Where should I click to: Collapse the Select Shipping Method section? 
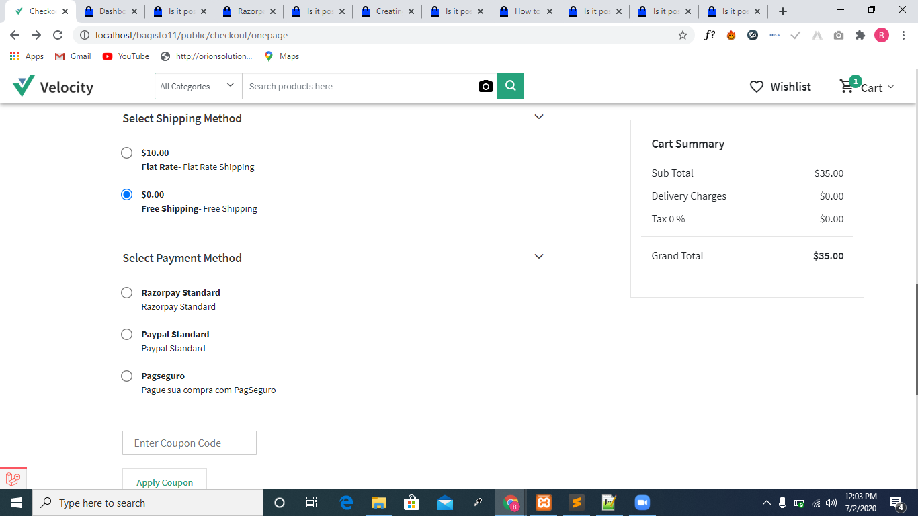(538, 117)
